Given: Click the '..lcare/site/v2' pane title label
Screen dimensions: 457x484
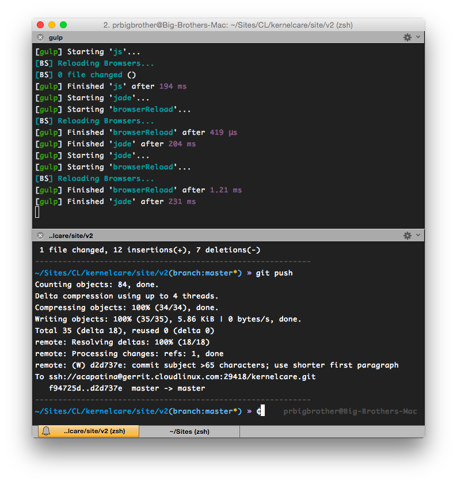Looking at the screenshot, I should [x=71, y=236].
